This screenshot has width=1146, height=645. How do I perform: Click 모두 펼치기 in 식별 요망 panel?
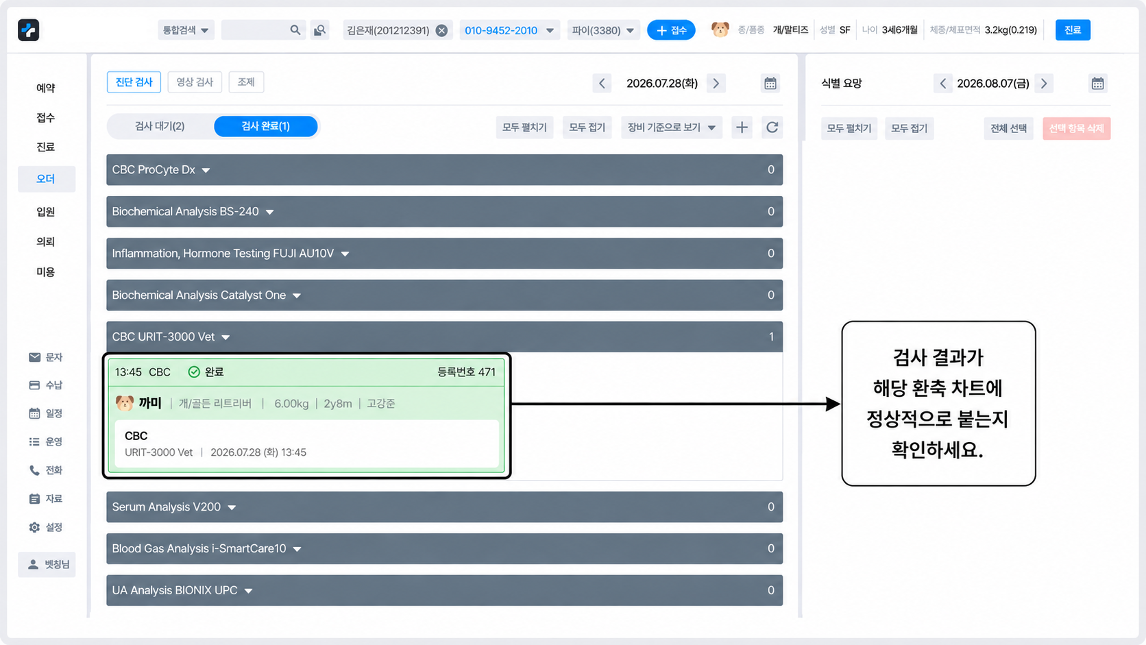pos(849,128)
